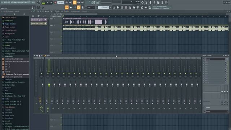Screen dimensions: 231x130
Task: Toggle Track 1 mute dot in playlist
Action: click(61, 23)
